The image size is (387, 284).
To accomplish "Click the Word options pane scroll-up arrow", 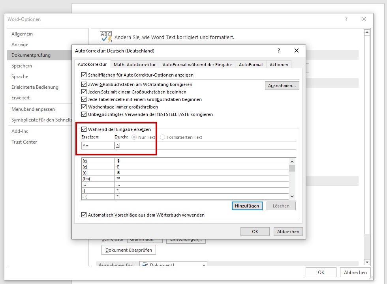I will pyautogui.click(x=367, y=32).
